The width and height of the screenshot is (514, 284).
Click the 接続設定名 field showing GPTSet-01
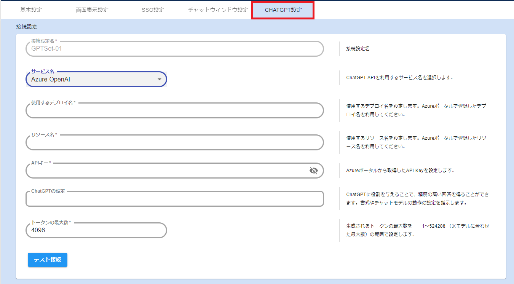[174, 49]
